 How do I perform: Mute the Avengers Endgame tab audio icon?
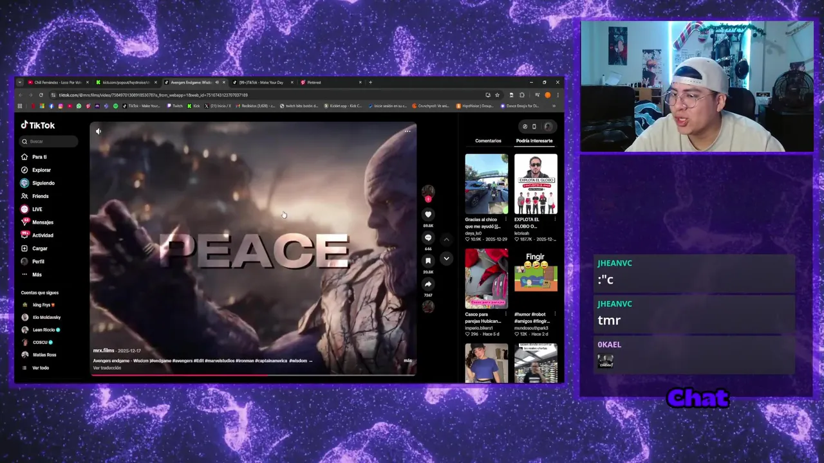tap(216, 82)
